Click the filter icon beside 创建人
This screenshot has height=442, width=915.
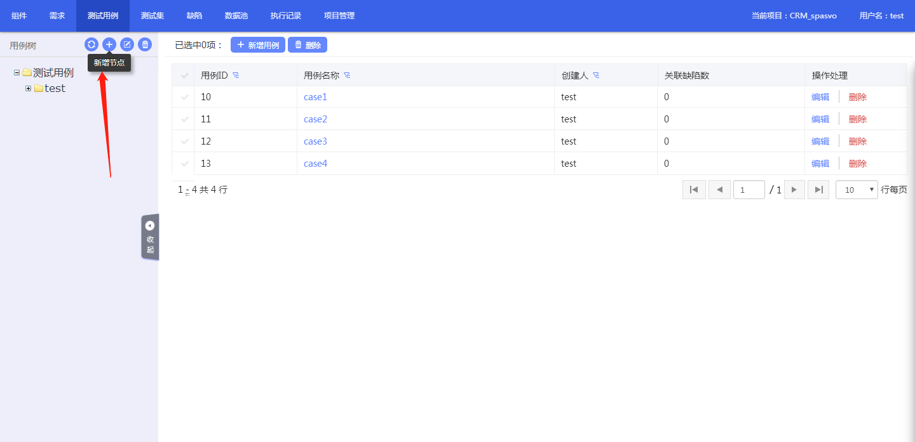(596, 75)
